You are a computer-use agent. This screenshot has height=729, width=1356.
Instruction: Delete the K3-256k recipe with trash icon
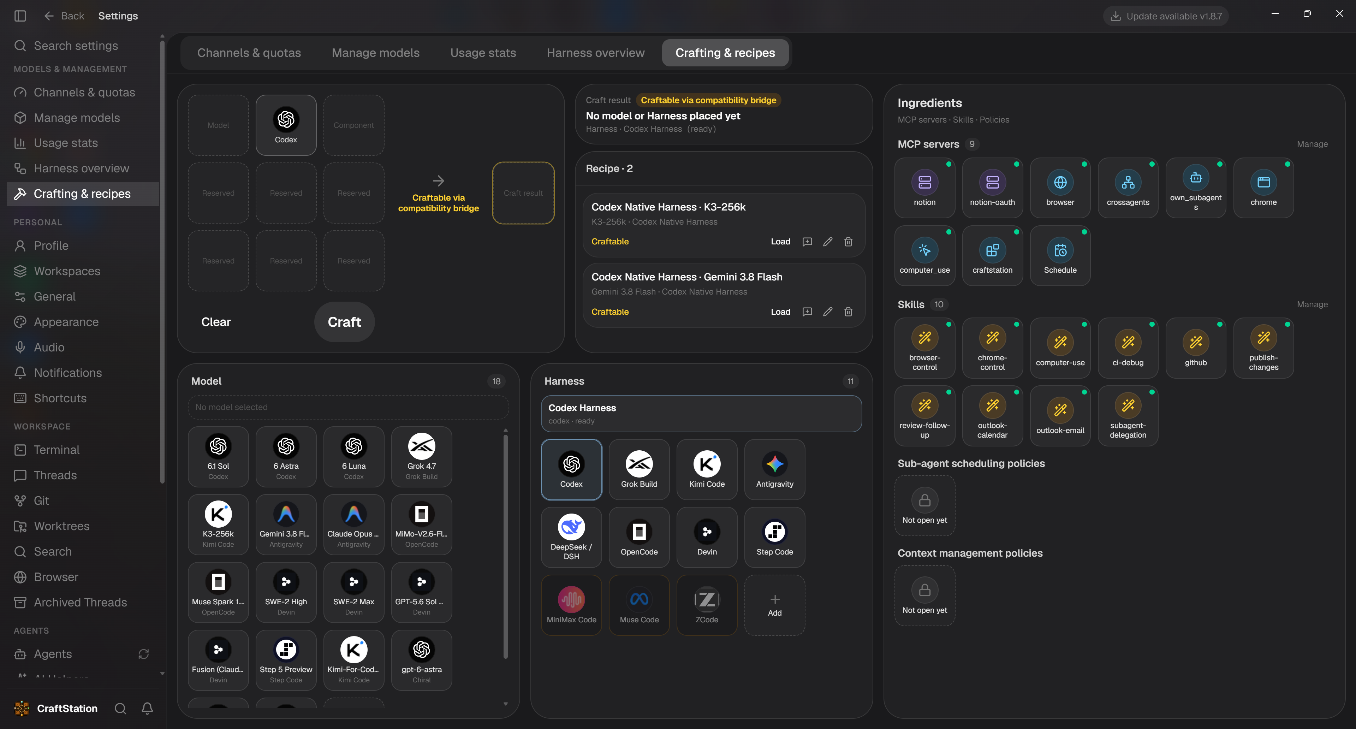point(848,242)
